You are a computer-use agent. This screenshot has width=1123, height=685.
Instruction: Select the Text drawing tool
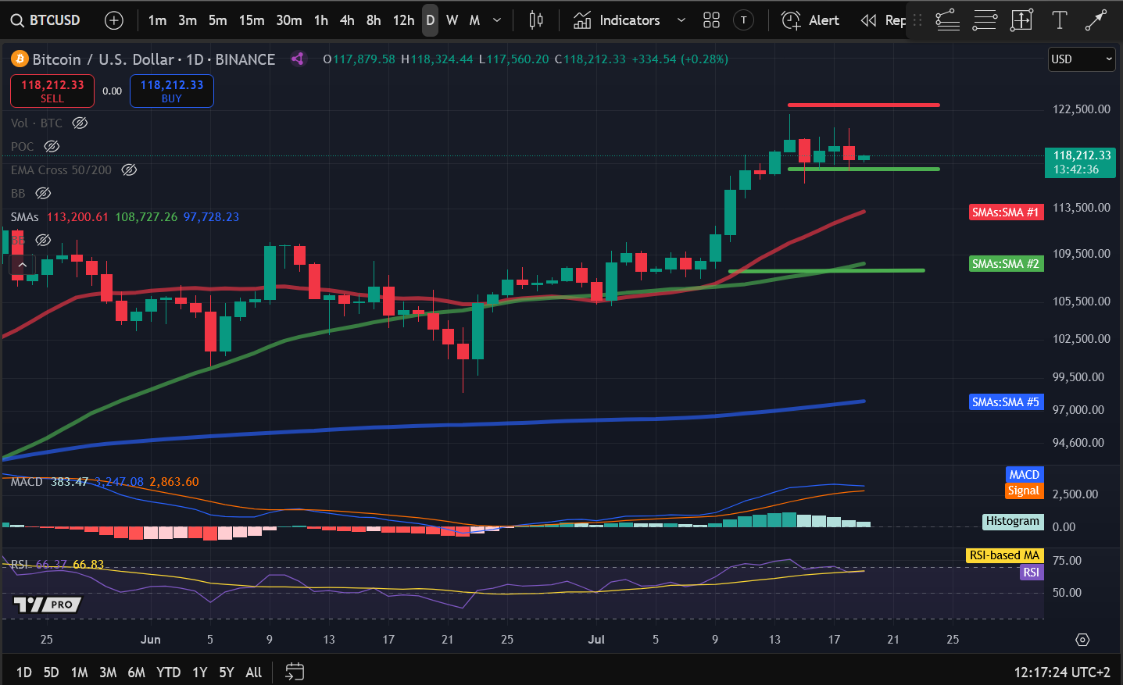(1059, 20)
